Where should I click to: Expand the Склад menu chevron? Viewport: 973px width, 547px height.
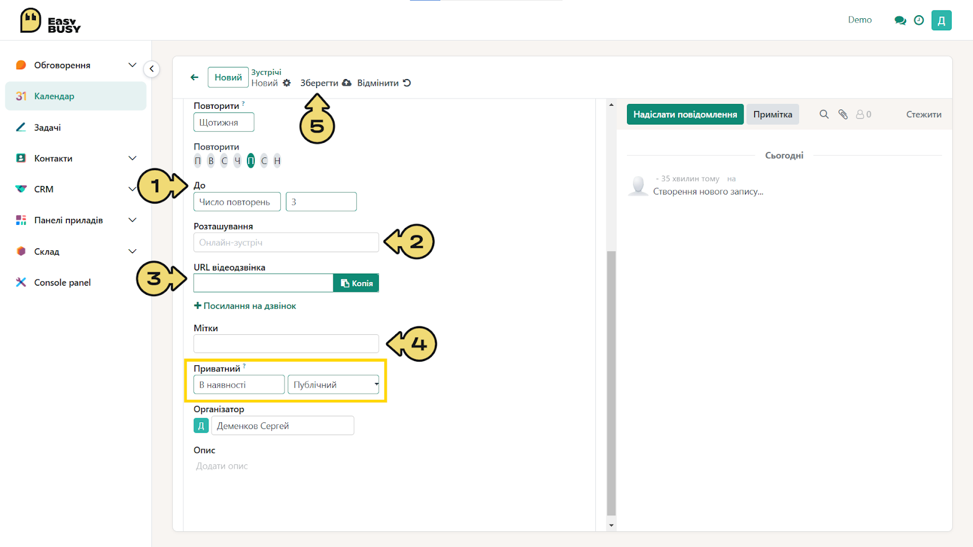[x=132, y=251]
